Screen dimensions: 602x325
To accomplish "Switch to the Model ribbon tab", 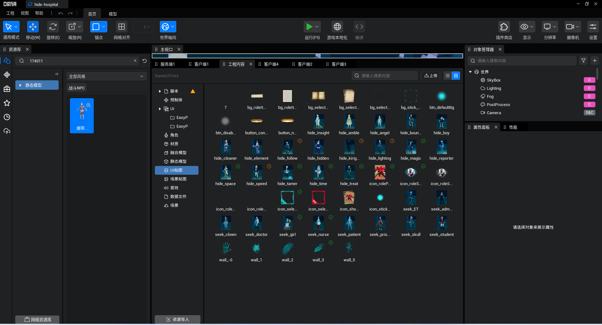I will click(113, 14).
